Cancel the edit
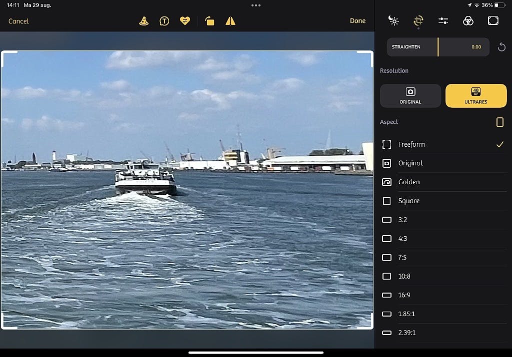The image size is (512, 357). pyautogui.click(x=18, y=21)
